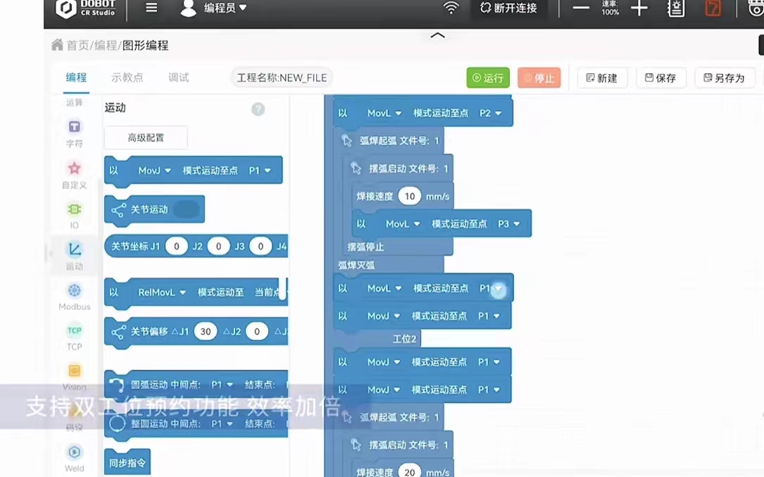Image resolution: width=764 pixels, height=477 pixels.
Task: Switch to the 示教点 tab
Action: [127, 78]
